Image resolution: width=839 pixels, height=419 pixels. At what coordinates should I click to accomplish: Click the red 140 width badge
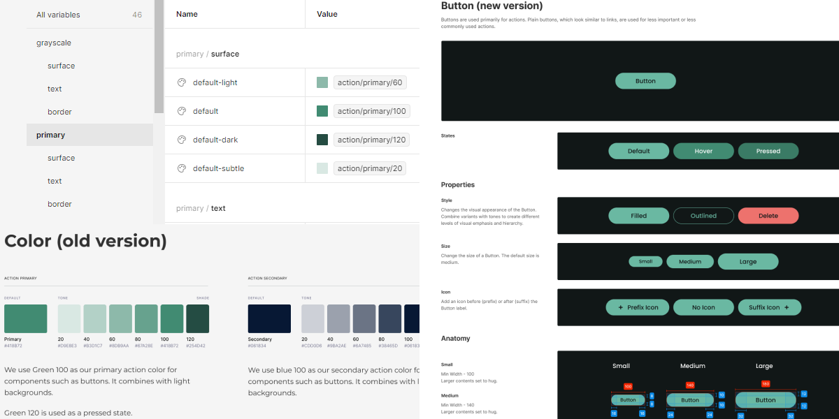pyautogui.click(x=690, y=385)
